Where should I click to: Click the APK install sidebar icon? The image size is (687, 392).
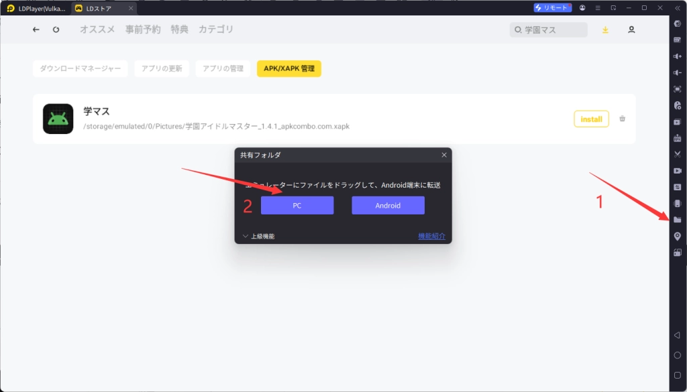click(678, 138)
